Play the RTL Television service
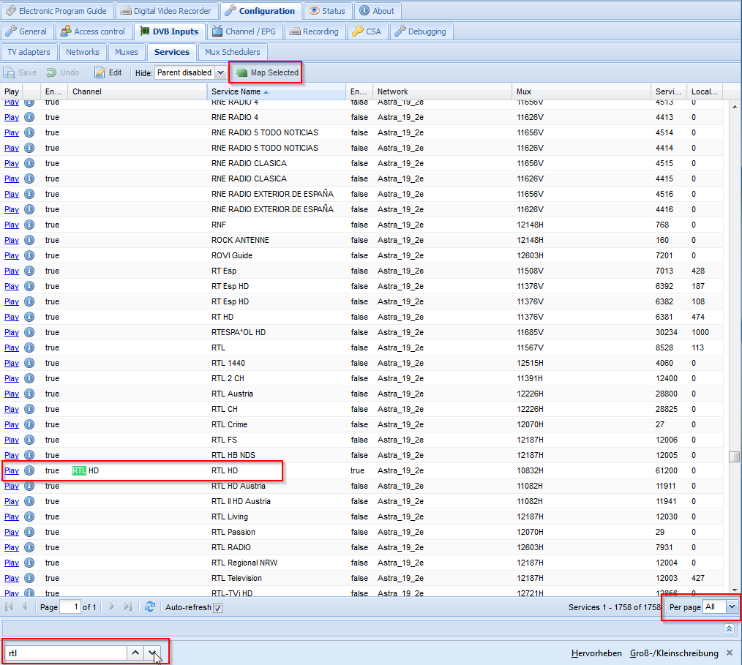The height and width of the screenshot is (665, 742). [x=12, y=579]
